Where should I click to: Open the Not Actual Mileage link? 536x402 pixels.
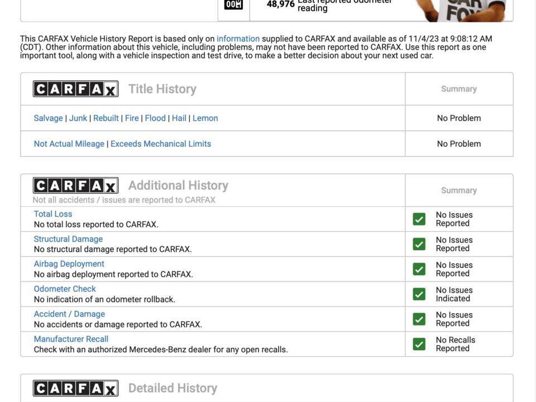[69, 144]
